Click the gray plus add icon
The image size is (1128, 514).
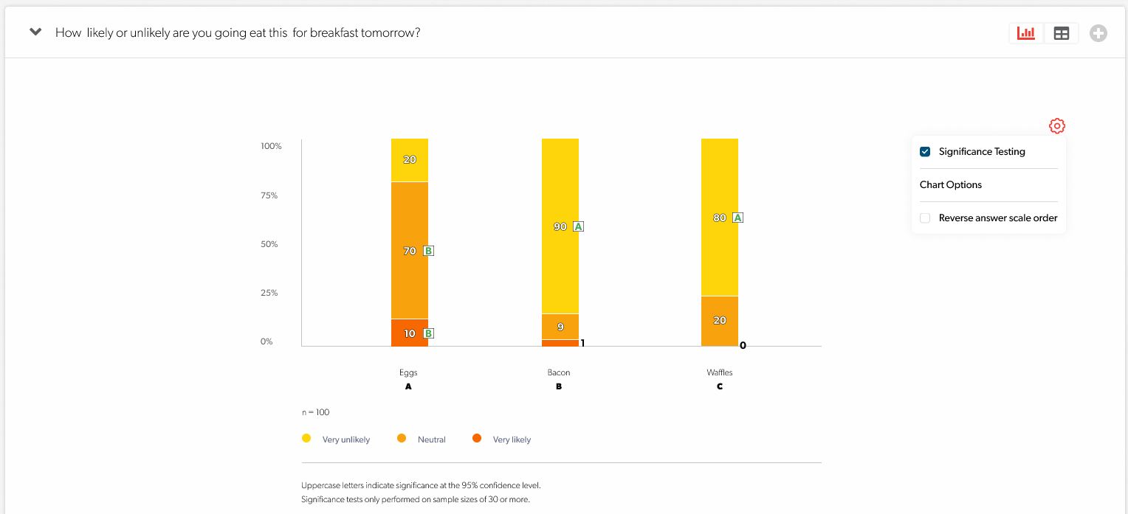(1098, 33)
